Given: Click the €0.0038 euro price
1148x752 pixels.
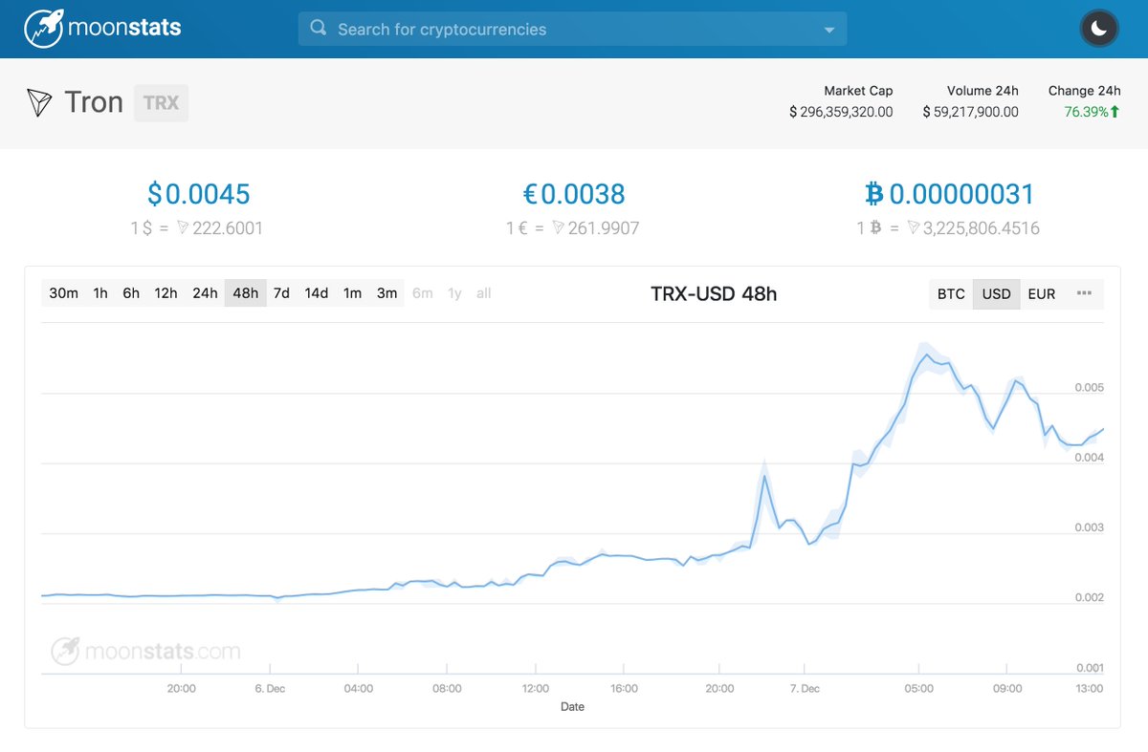Looking at the screenshot, I should tap(574, 194).
